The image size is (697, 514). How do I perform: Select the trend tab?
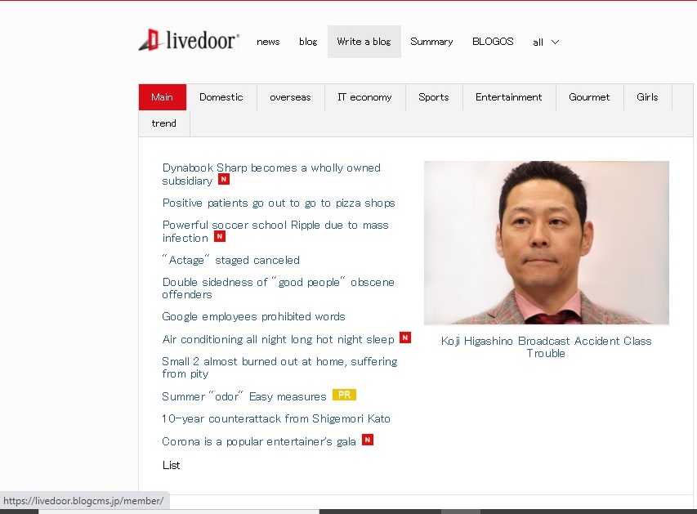[x=164, y=123]
